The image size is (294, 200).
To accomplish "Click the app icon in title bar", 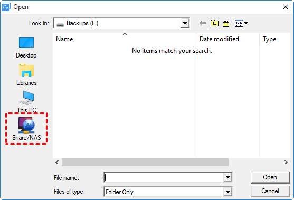I will point(6,7).
